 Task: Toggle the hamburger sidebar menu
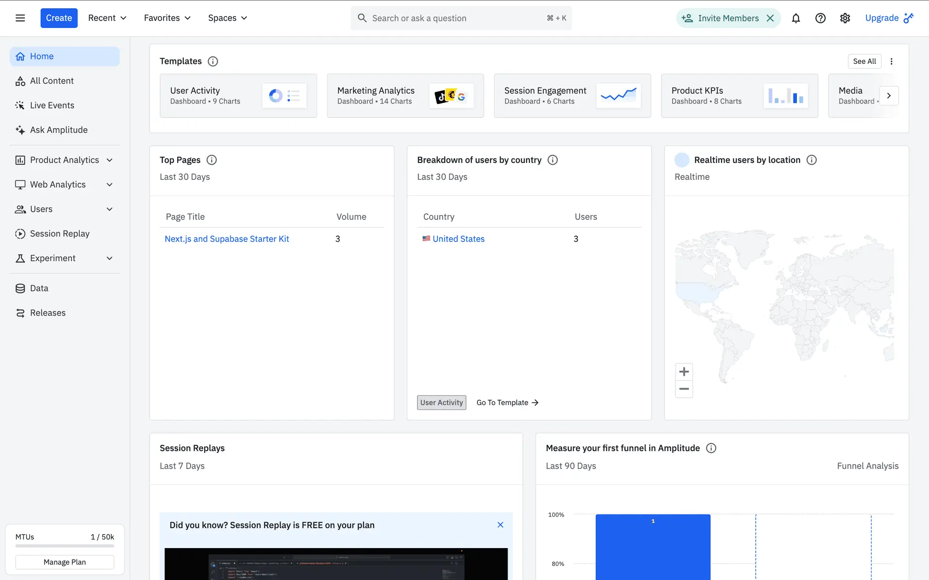coord(20,18)
